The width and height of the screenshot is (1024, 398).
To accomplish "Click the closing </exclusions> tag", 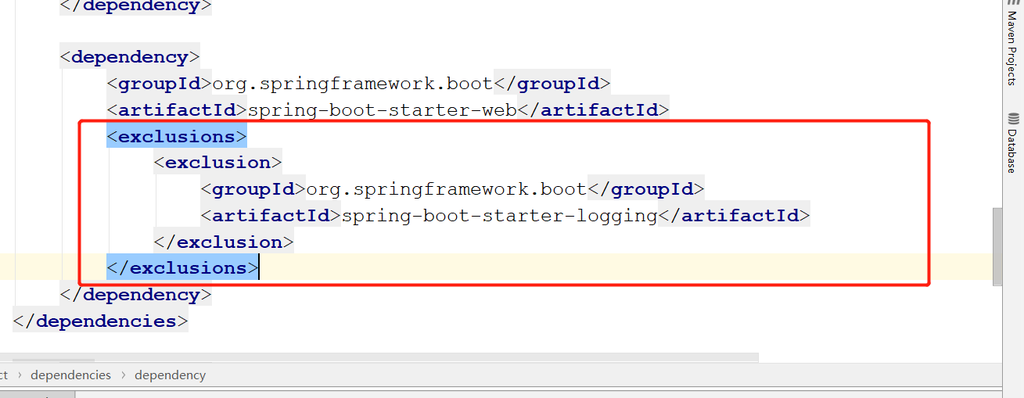I will pos(182,267).
